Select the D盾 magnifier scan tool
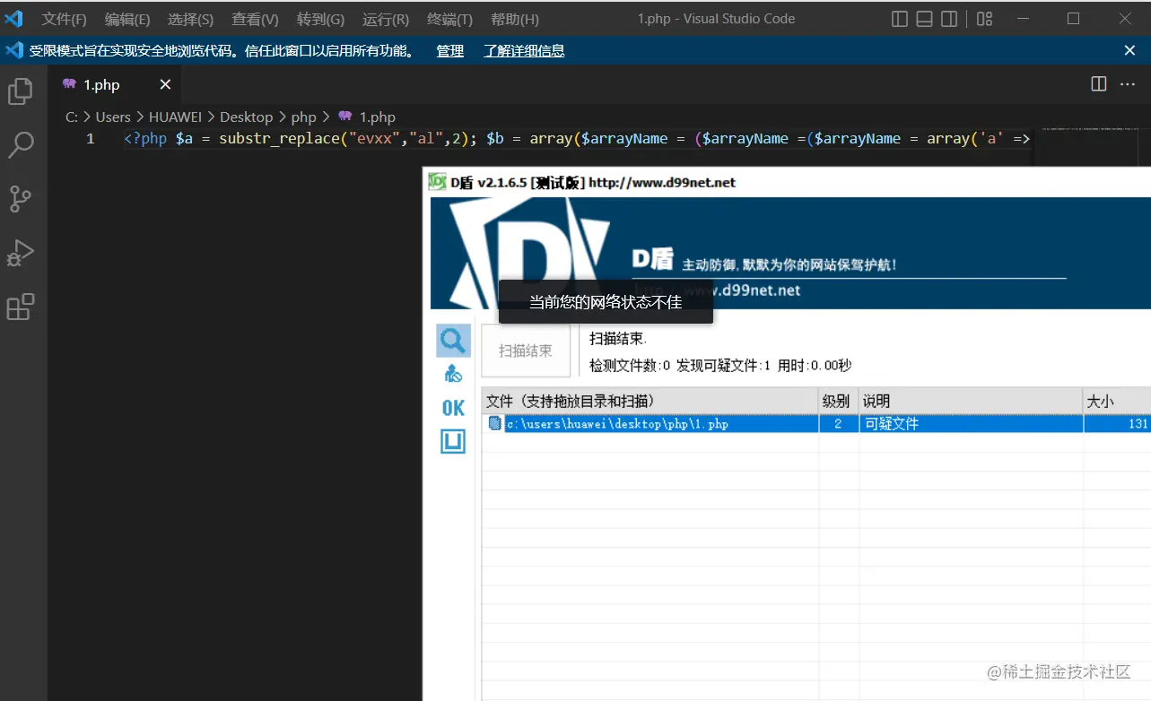The height and width of the screenshot is (701, 1151). point(452,340)
